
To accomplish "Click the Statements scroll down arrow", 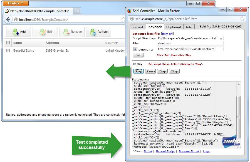I will tap(239, 141).
